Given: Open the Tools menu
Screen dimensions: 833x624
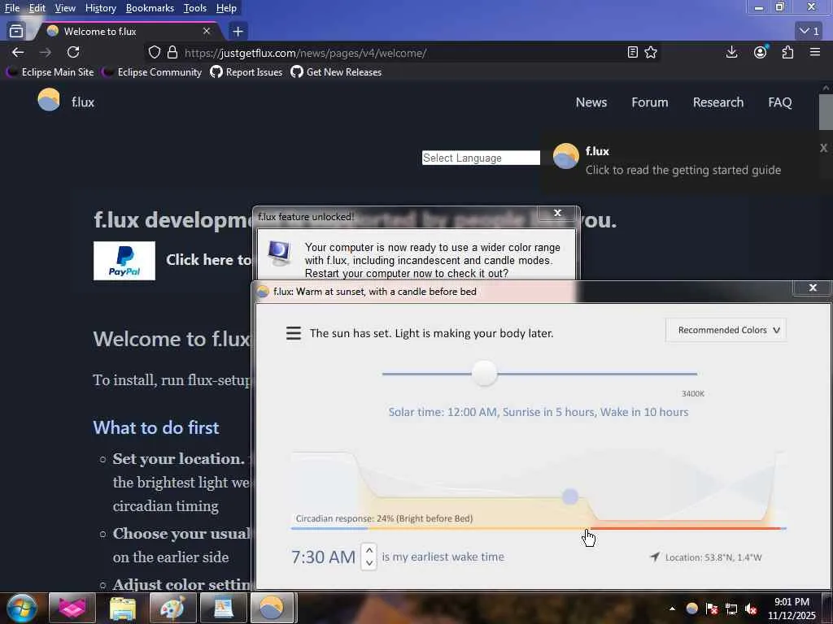Looking at the screenshot, I should pos(195,8).
